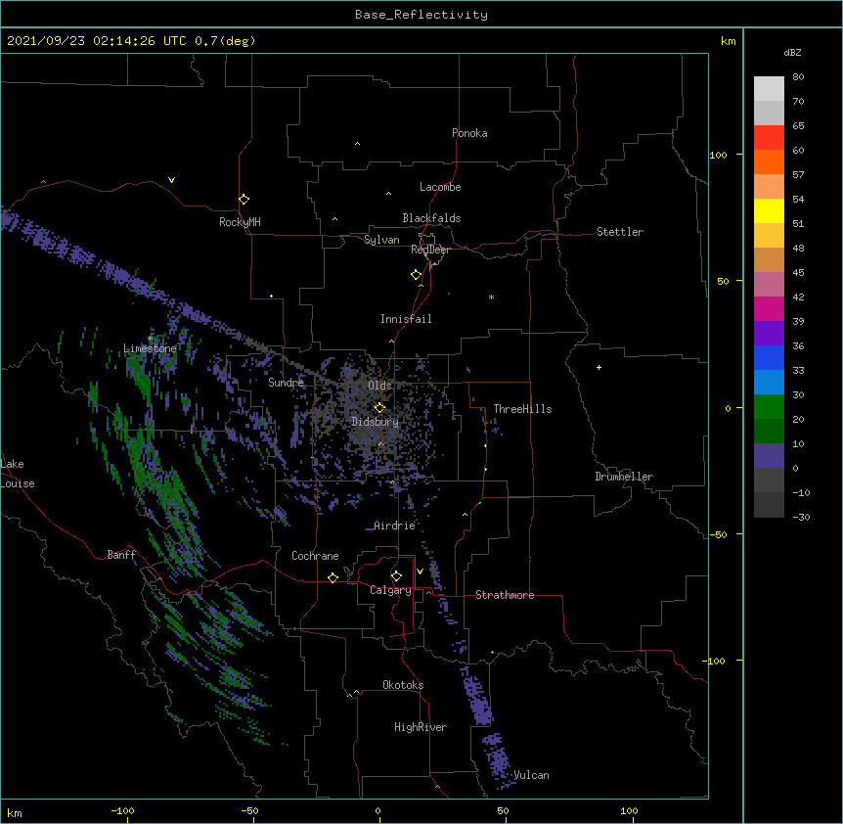Click the dBZ legend heading

pyautogui.click(x=792, y=52)
